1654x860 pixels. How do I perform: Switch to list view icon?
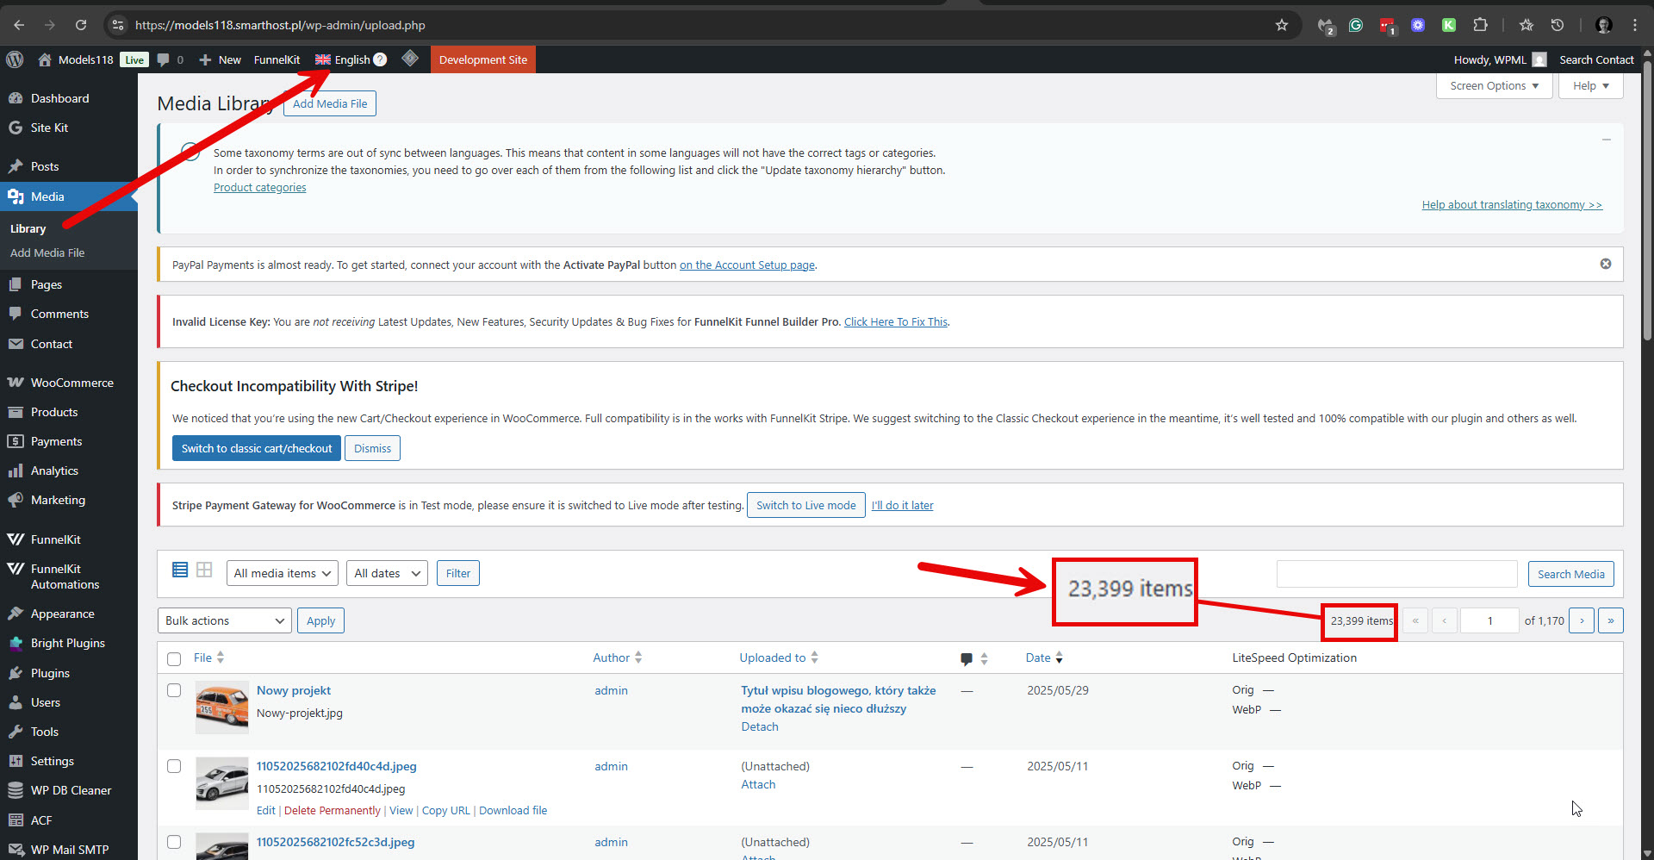180,570
